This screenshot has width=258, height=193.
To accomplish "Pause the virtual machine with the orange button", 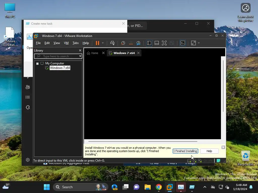I will coord(98,43).
